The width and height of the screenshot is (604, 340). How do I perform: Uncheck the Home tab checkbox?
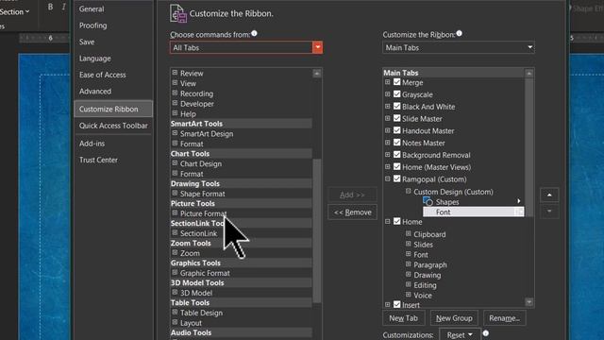click(397, 221)
